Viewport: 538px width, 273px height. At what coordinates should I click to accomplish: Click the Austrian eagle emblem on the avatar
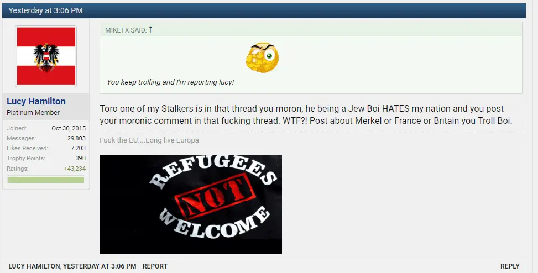(46, 57)
